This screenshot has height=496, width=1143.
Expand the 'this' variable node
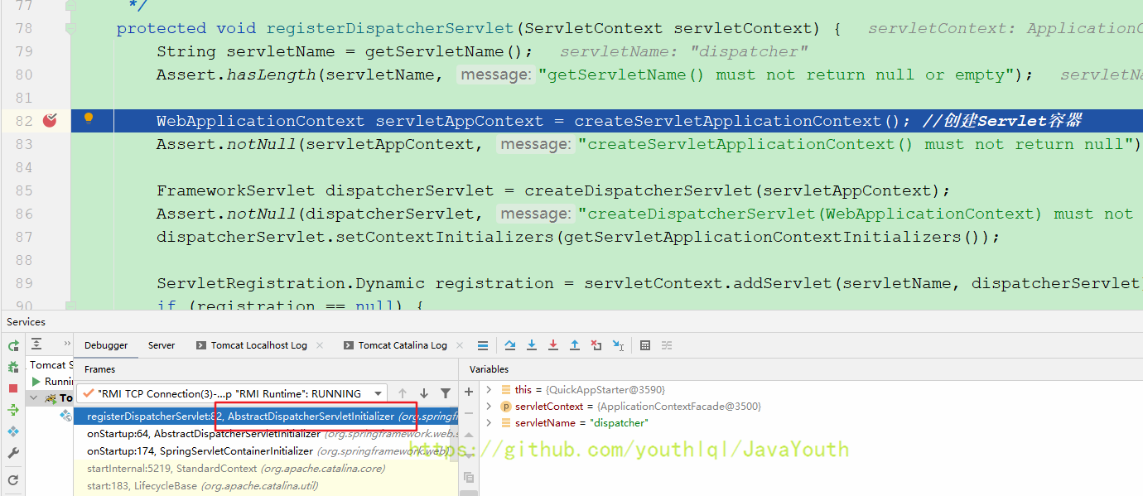click(x=489, y=389)
